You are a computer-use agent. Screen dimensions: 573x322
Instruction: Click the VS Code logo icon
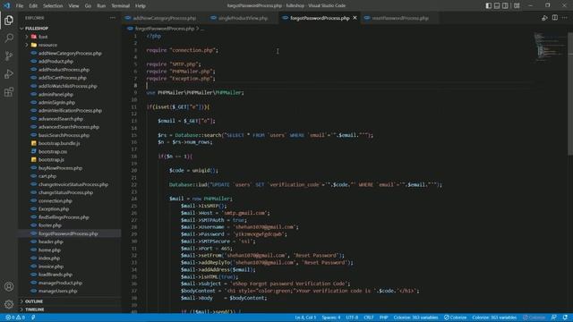pos(7,5)
